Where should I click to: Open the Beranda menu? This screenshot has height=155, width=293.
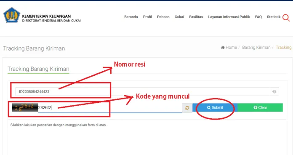click(131, 17)
